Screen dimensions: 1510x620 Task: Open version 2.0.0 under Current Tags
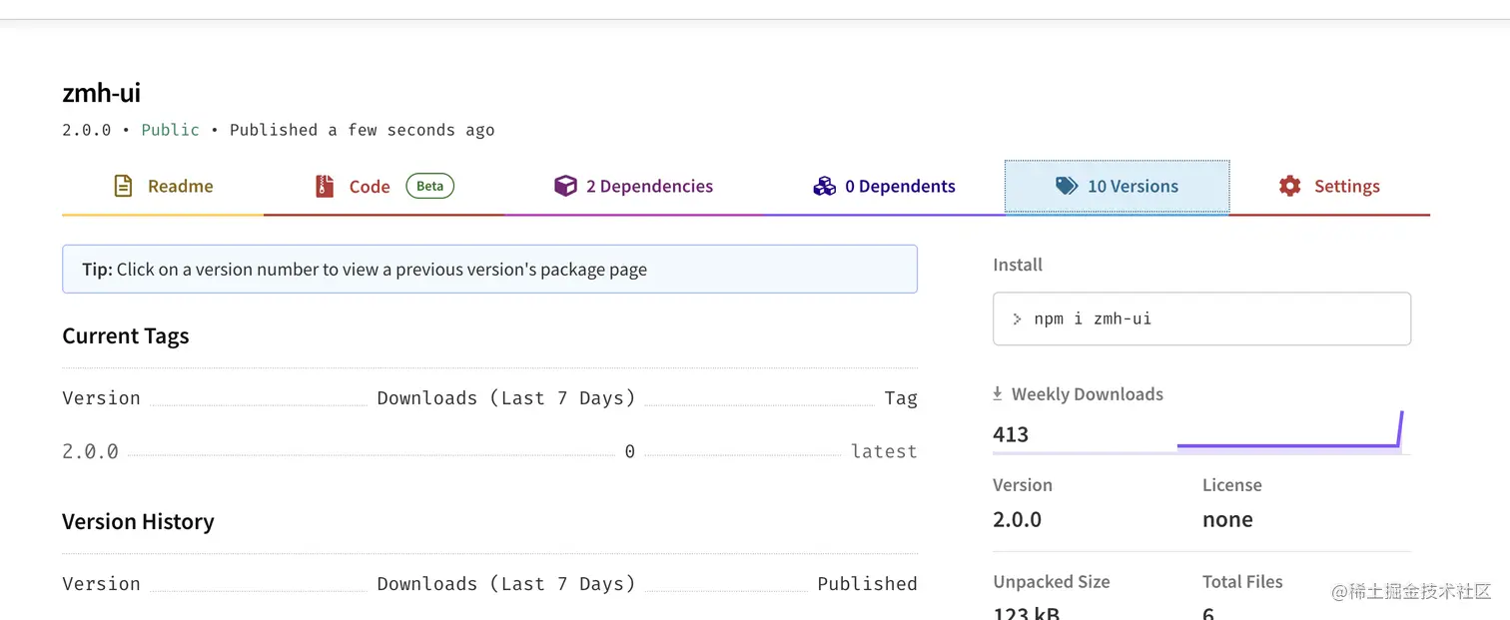[91, 451]
